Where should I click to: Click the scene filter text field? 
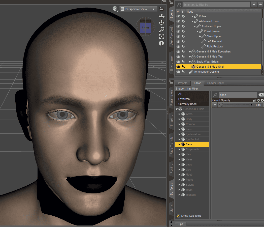pyautogui.click(x=217, y=4)
